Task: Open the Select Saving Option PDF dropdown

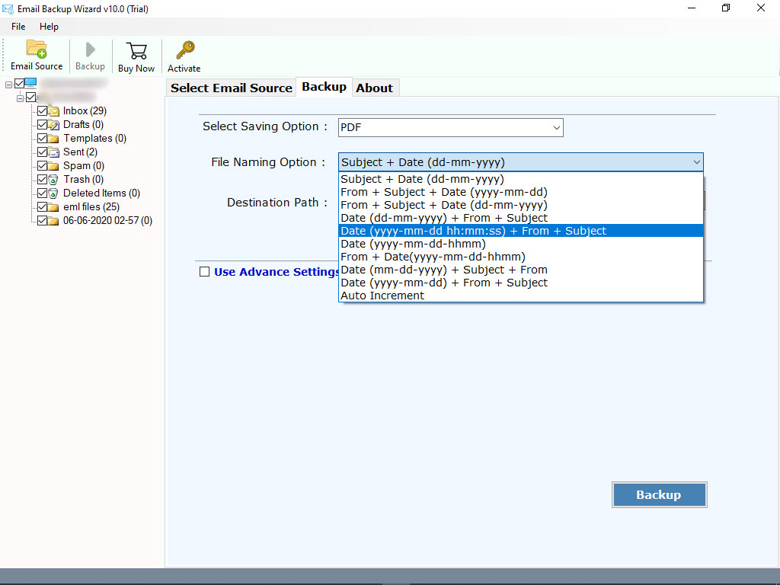Action: pos(451,127)
